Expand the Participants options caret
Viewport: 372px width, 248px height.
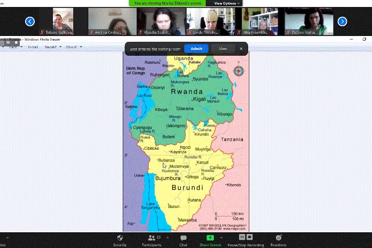click(x=167, y=236)
